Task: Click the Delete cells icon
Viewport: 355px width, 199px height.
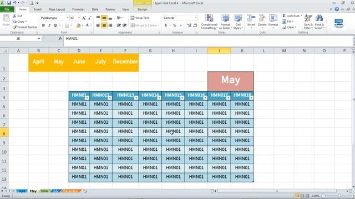Action: (262, 18)
